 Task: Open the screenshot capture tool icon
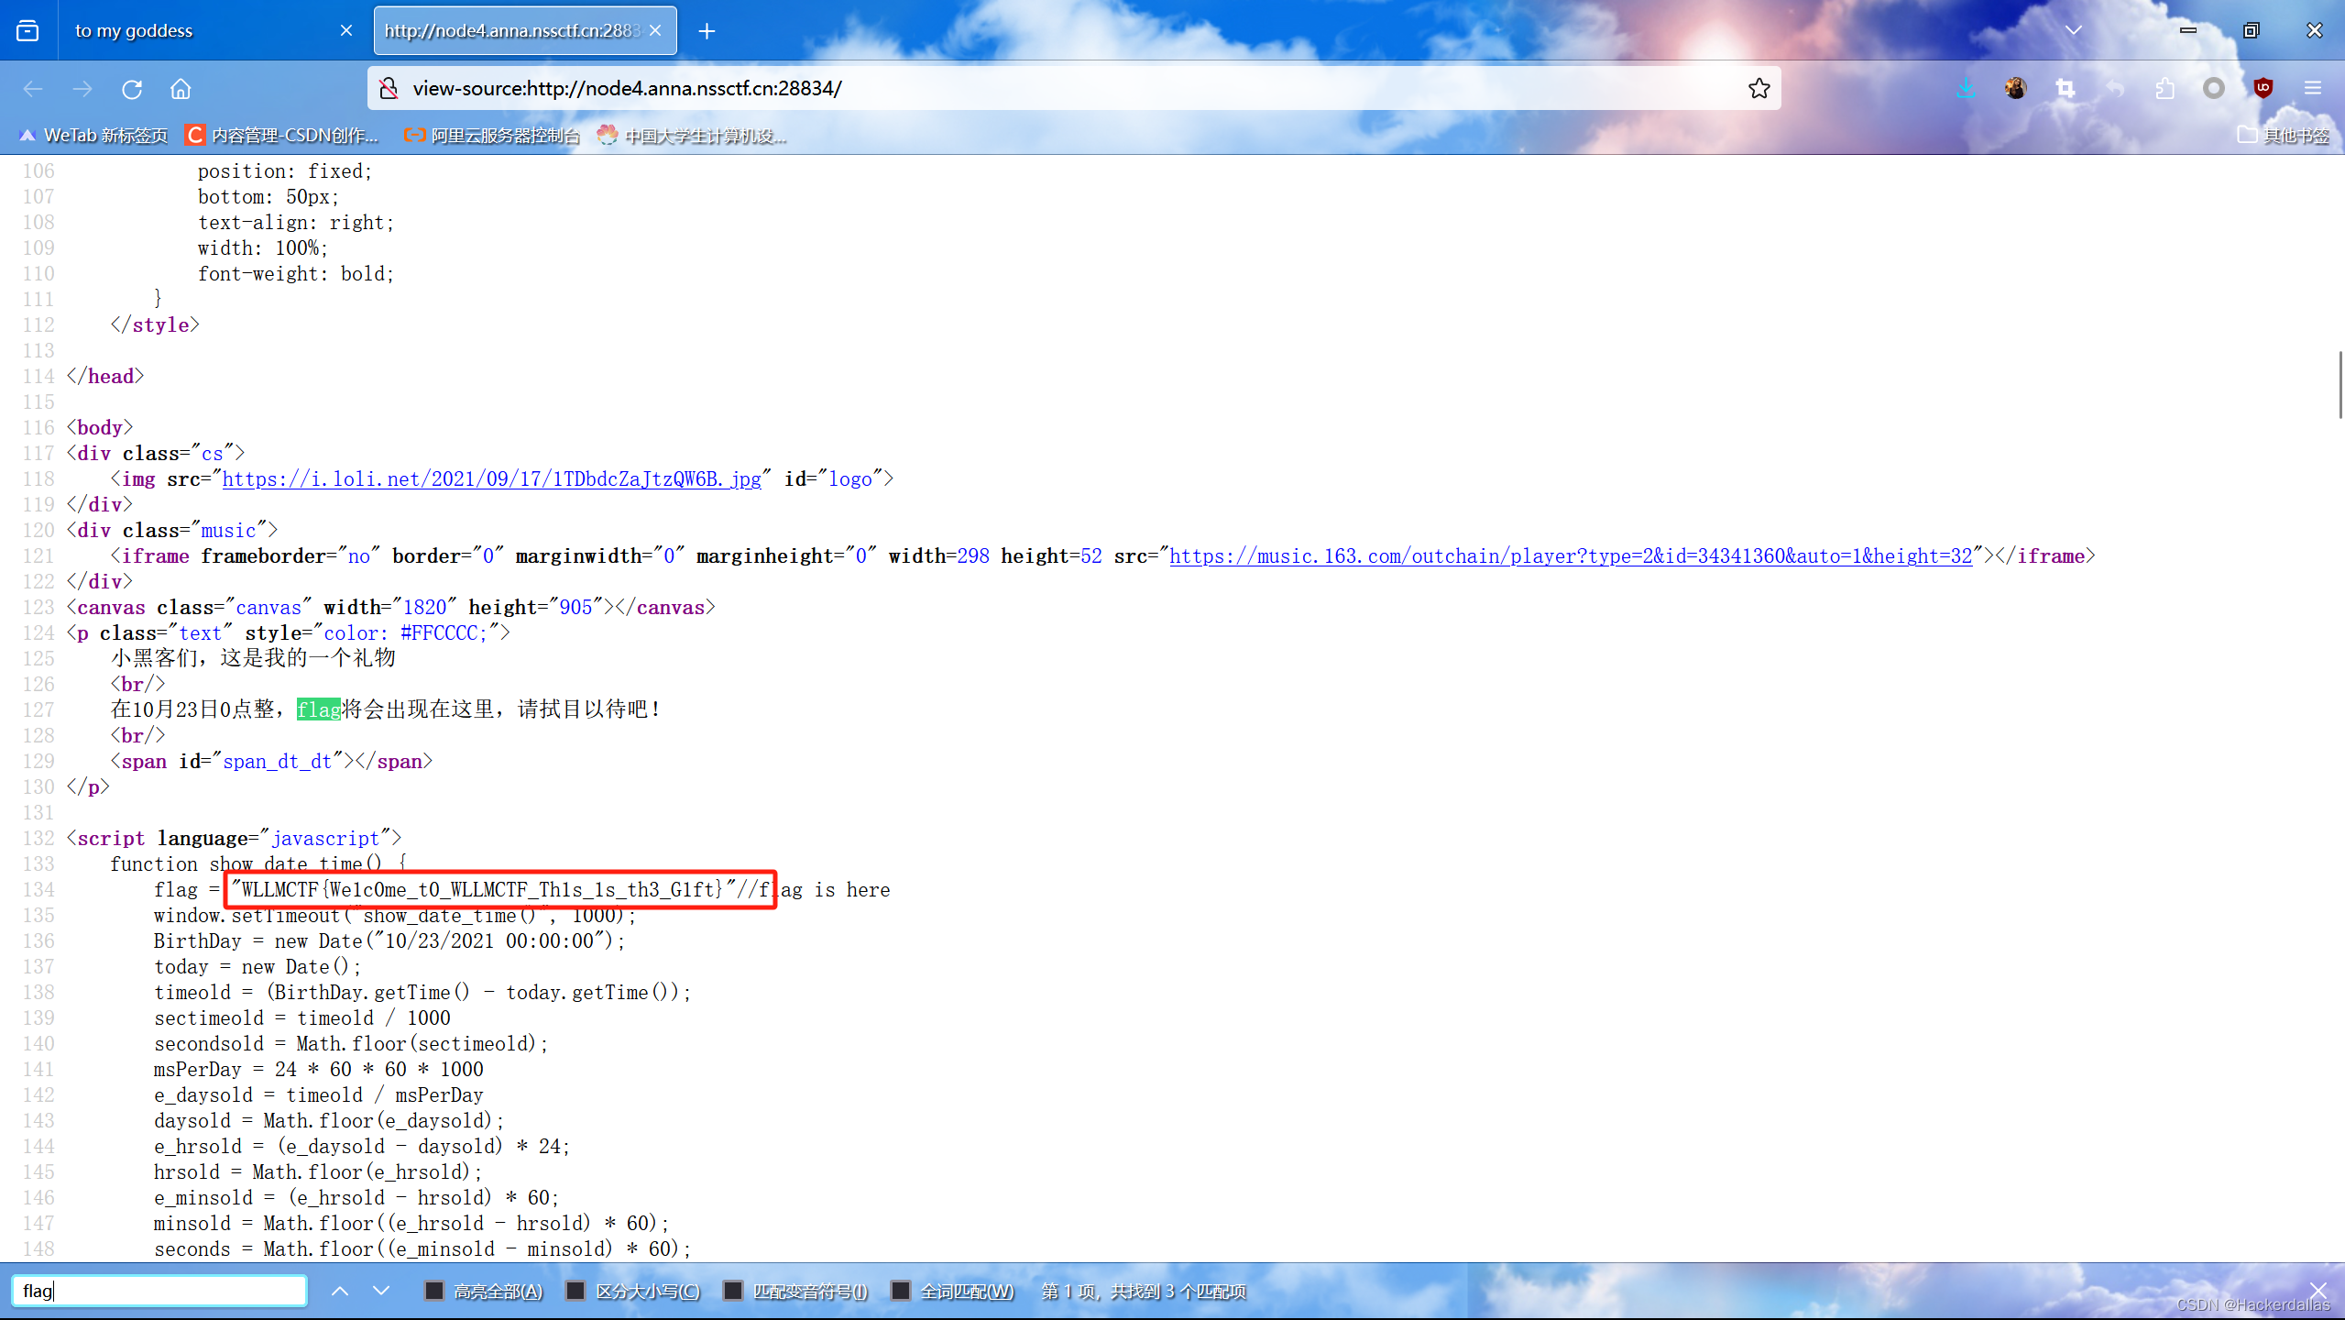(x=2066, y=88)
